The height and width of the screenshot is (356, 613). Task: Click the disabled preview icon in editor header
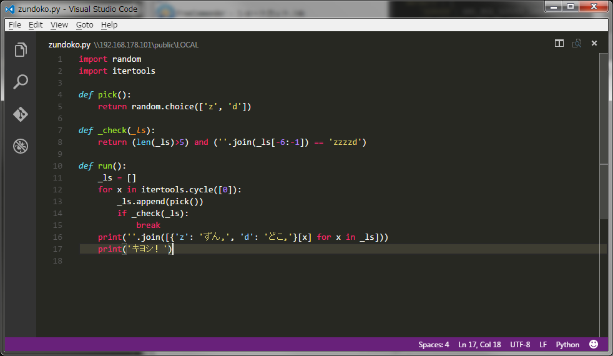pos(577,44)
